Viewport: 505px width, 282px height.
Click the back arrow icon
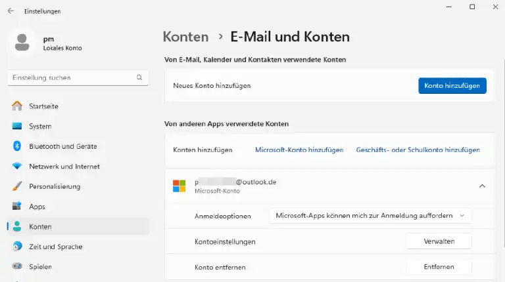(11, 11)
